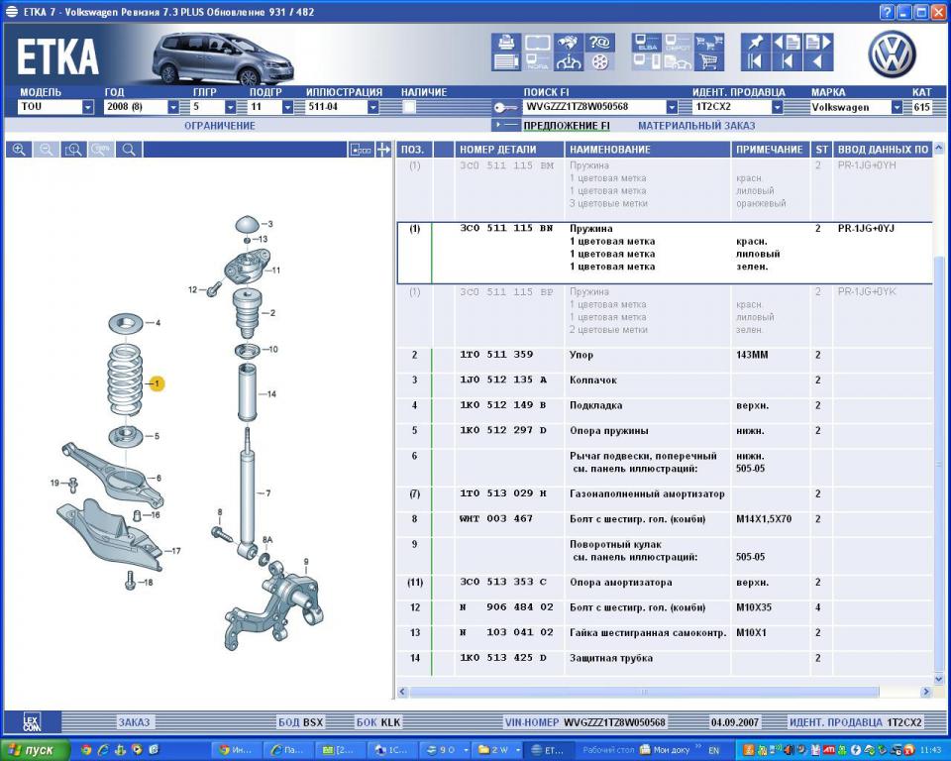The image size is (951, 761).
Task: Click the key icon next to ПОИСК FI
Action: click(505, 107)
